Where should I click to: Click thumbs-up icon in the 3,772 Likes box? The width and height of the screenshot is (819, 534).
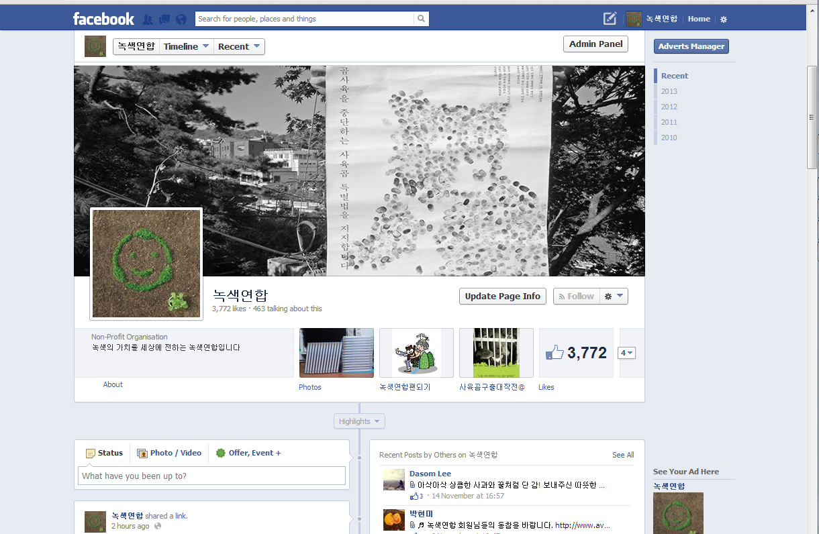click(555, 353)
